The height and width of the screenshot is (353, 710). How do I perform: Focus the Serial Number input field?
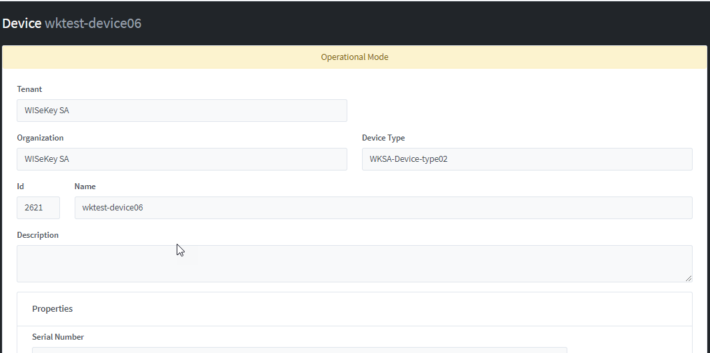[299, 350]
